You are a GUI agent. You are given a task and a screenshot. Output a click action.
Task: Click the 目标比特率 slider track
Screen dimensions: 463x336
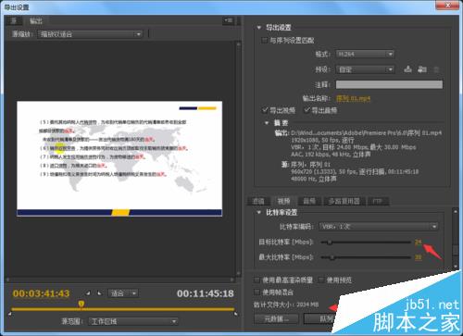pyautogui.click(x=366, y=243)
